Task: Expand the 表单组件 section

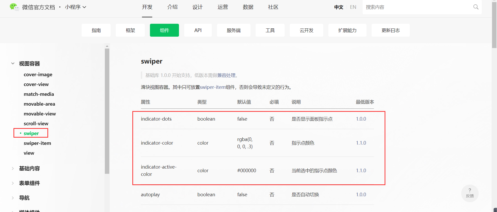Action: click(x=13, y=183)
